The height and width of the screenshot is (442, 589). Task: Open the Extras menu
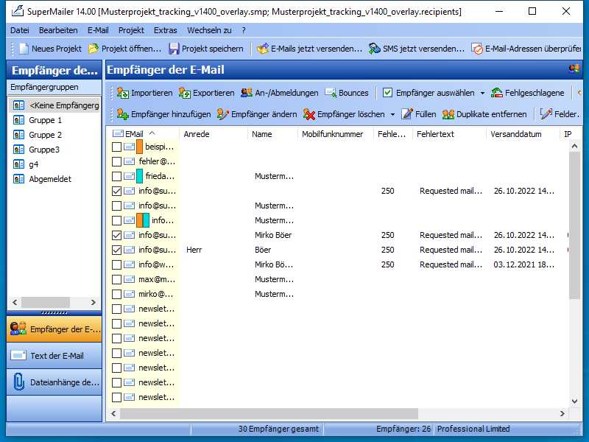click(x=165, y=30)
